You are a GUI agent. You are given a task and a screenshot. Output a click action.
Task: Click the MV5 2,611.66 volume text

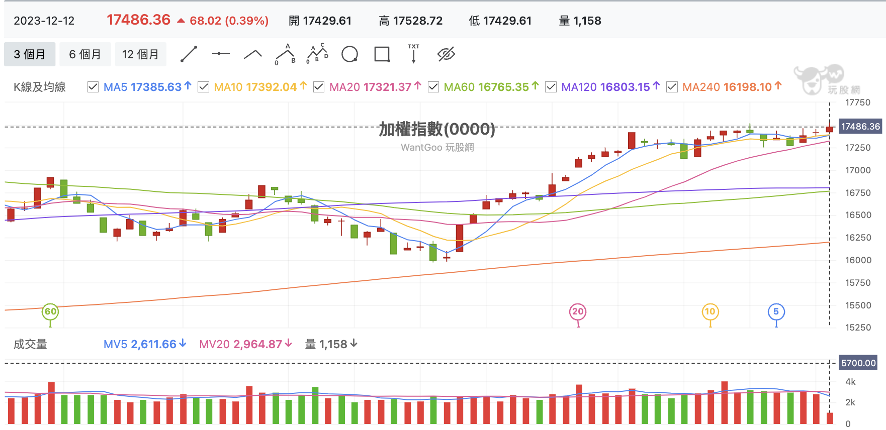pyautogui.click(x=145, y=344)
